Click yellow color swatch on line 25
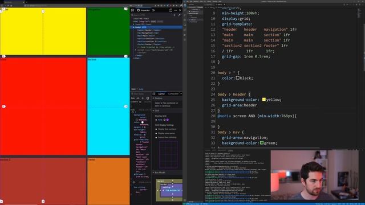 click(x=263, y=100)
